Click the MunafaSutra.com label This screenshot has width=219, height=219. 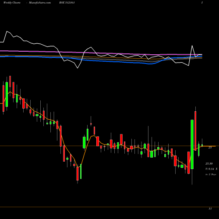(40, 3)
